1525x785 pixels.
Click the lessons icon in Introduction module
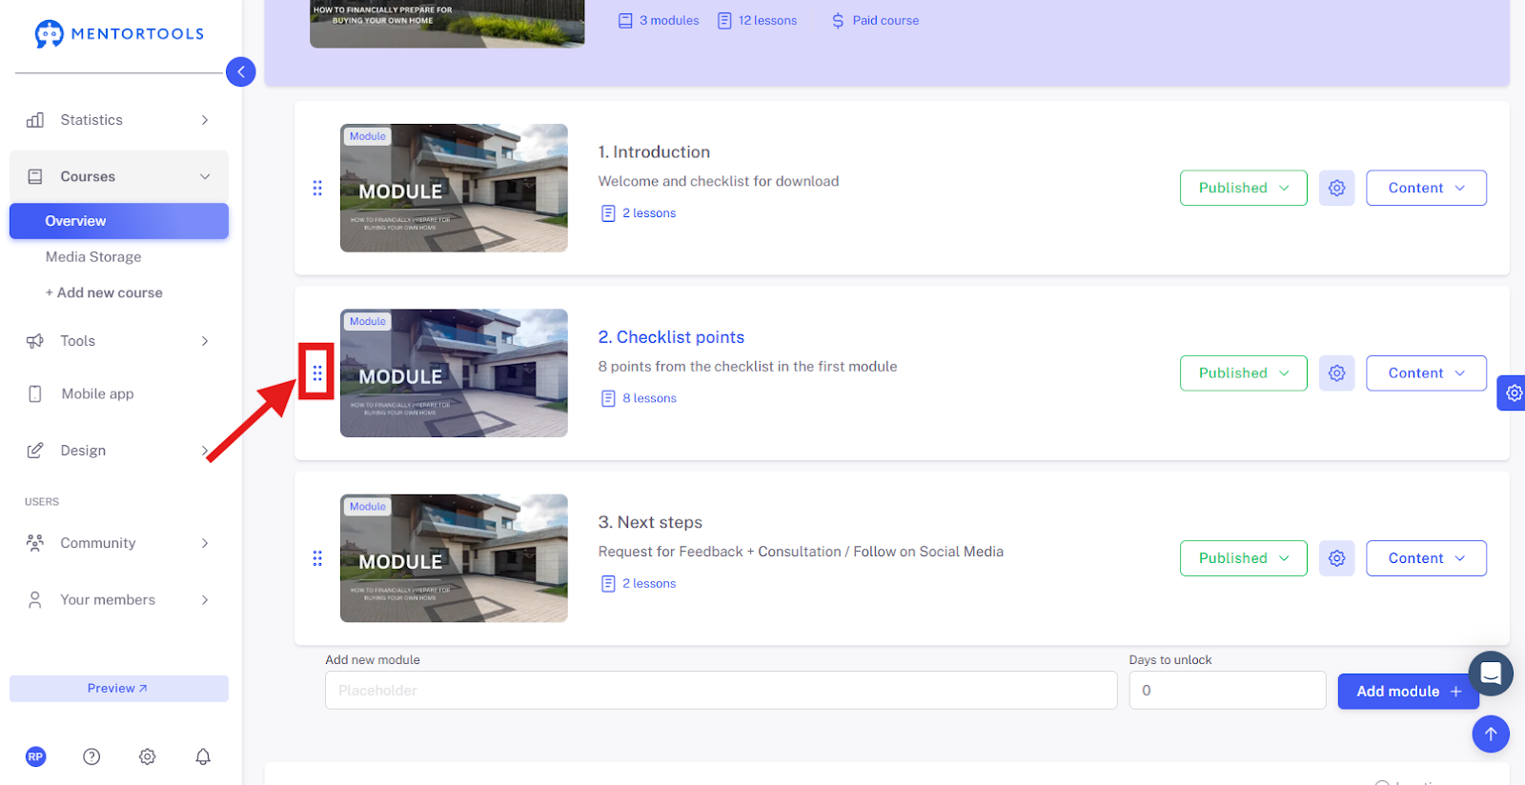click(608, 213)
